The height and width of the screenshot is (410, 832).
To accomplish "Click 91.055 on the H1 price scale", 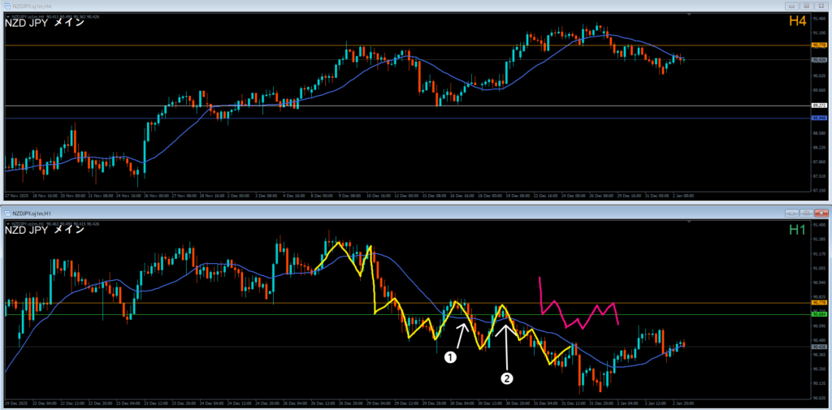I will 820,268.
